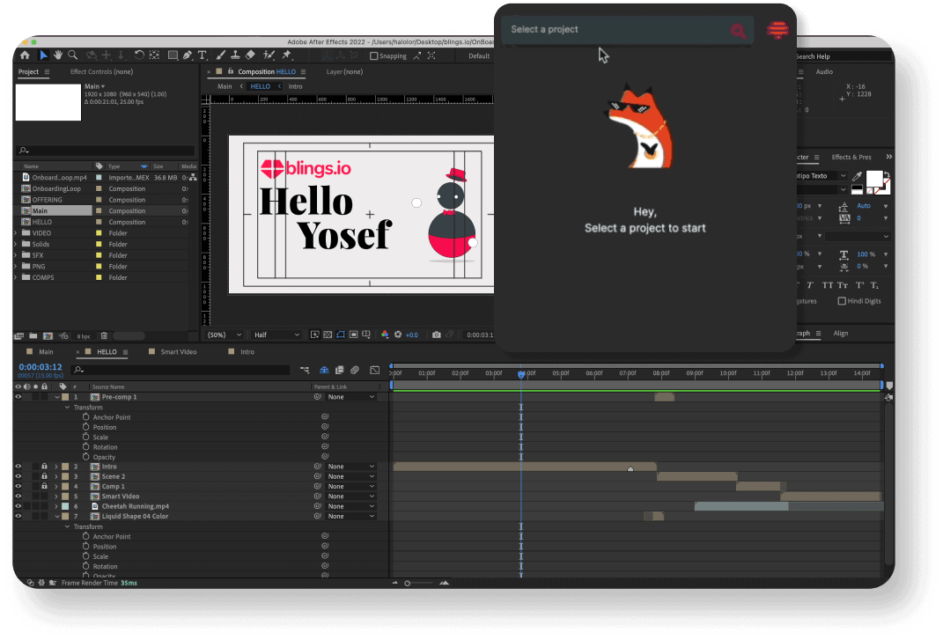Select the Selection arrow tool

[x=44, y=55]
